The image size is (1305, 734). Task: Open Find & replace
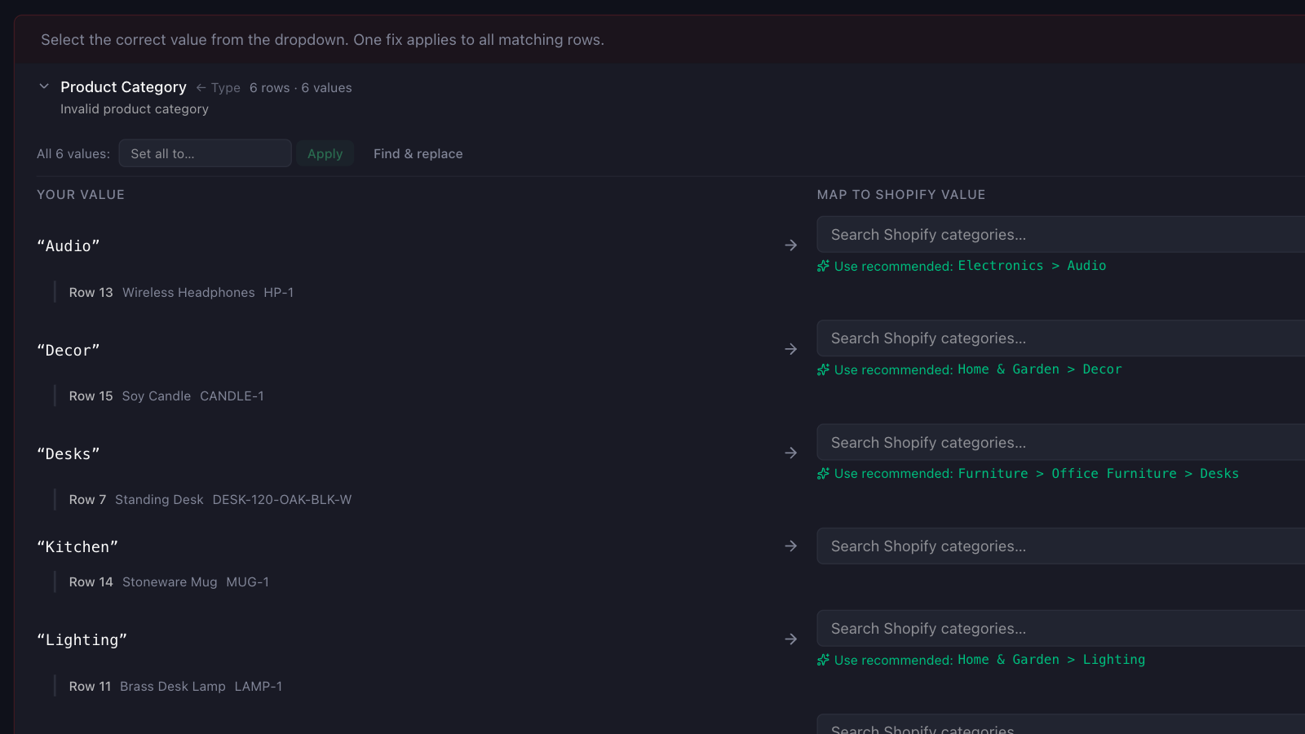point(418,153)
